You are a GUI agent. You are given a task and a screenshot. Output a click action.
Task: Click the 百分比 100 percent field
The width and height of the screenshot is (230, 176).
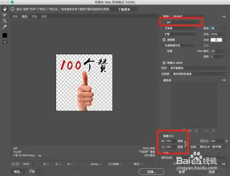pos(217,141)
